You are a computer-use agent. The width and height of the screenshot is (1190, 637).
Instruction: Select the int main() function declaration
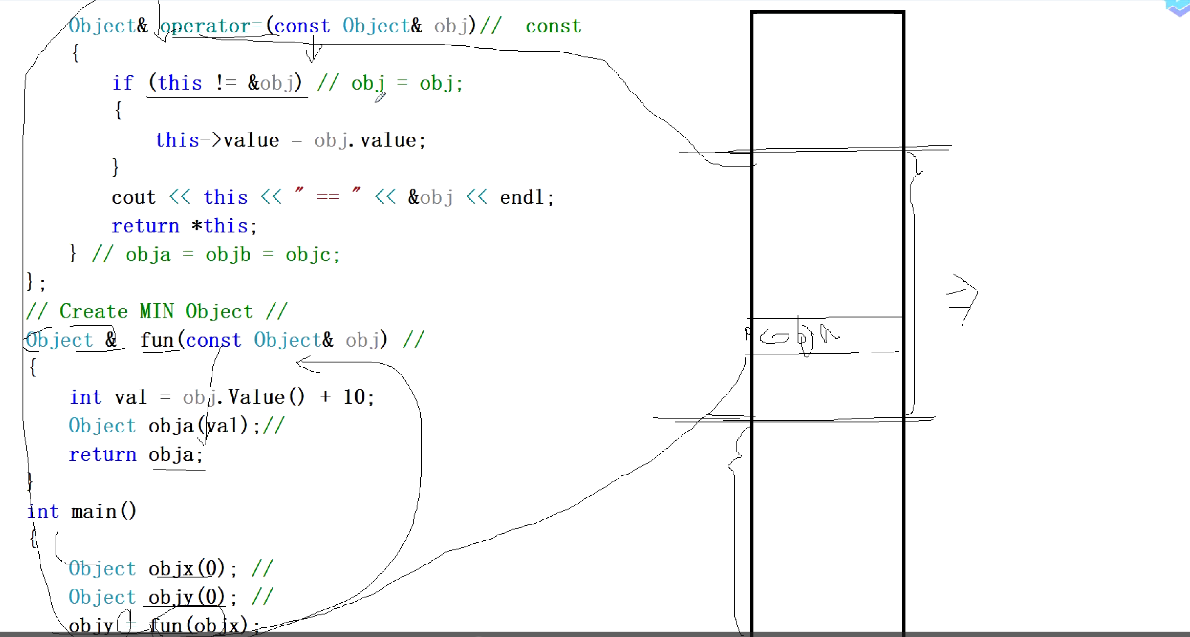(x=80, y=512)
